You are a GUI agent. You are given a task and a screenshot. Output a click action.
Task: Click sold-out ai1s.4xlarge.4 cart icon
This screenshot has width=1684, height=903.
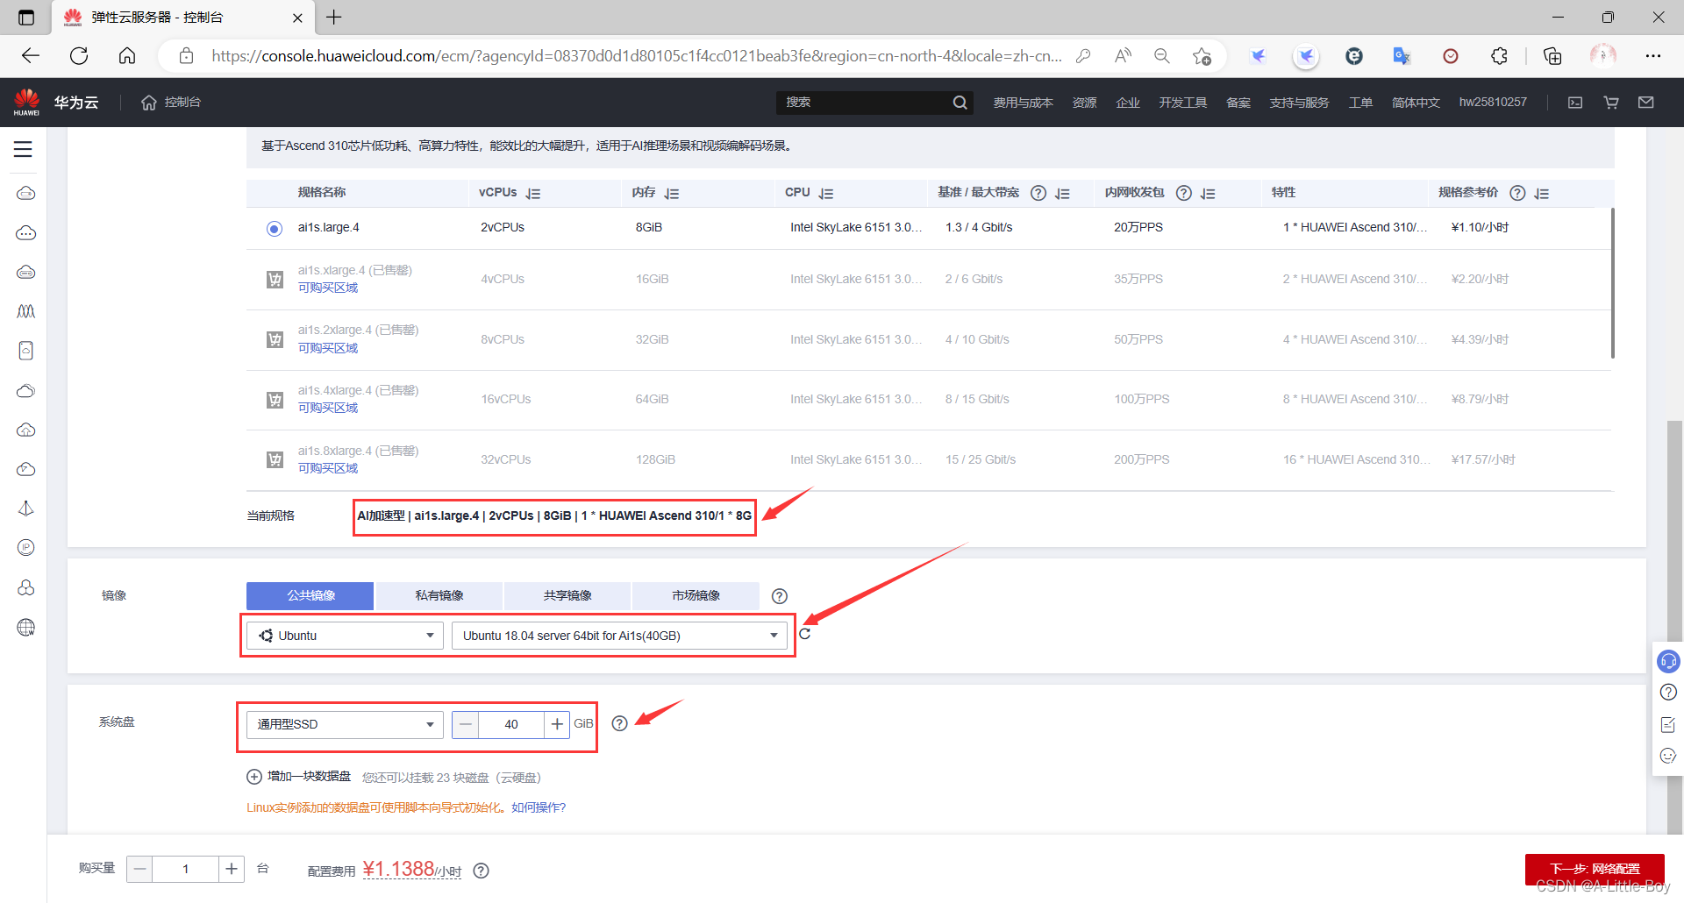275,400
